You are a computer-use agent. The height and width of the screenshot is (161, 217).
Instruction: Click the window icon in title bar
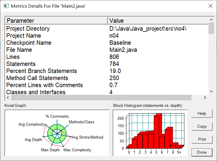(6, 6)
